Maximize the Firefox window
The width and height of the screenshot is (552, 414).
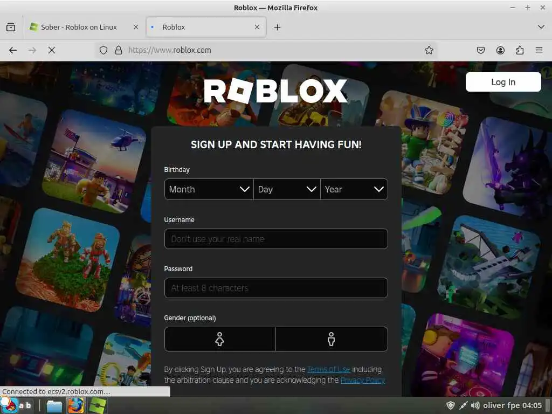[527, 8]
